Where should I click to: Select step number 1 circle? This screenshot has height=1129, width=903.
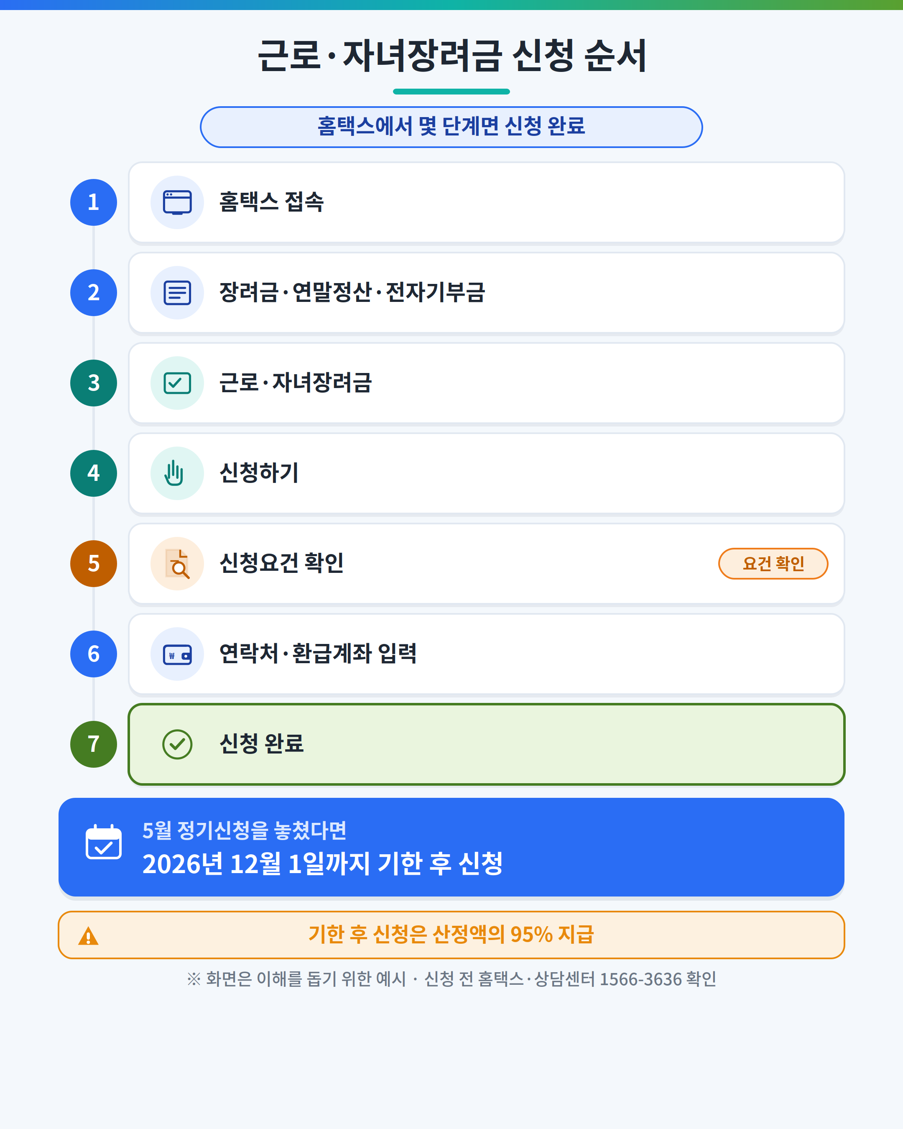coord(94,202)
